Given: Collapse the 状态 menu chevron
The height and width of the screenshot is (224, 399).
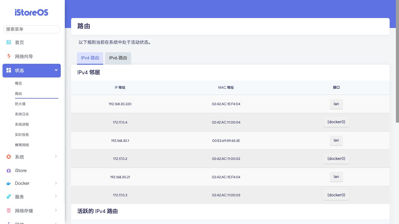Looking at the screenshot, I should (56, 70).
